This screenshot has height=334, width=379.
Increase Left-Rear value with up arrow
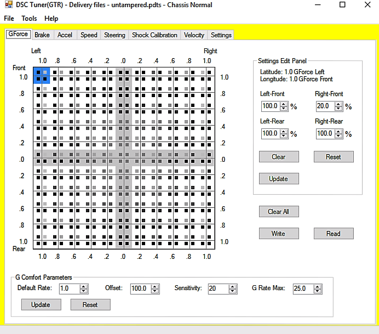(284, 132)
